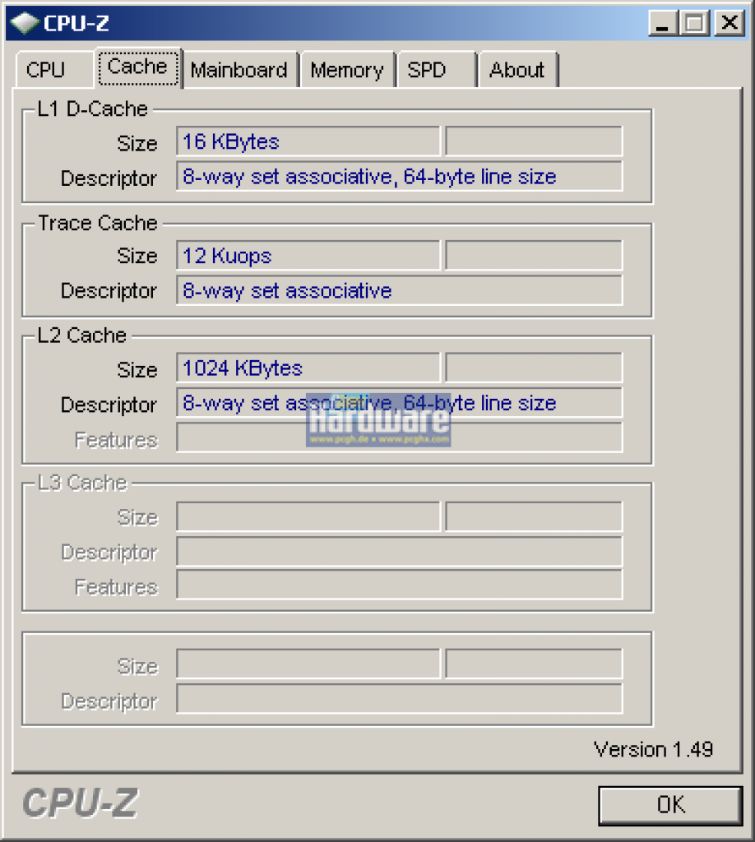Click the L1 D-Cache descriptor field

tap(400, 176)
